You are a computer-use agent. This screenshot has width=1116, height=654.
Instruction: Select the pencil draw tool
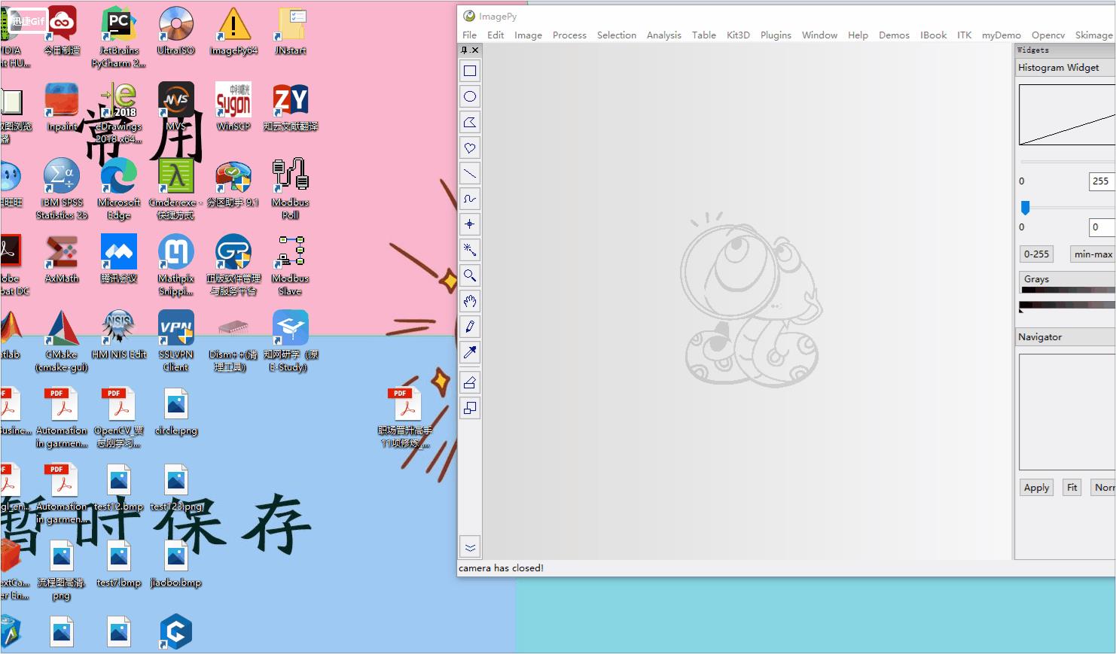point(470,327)
